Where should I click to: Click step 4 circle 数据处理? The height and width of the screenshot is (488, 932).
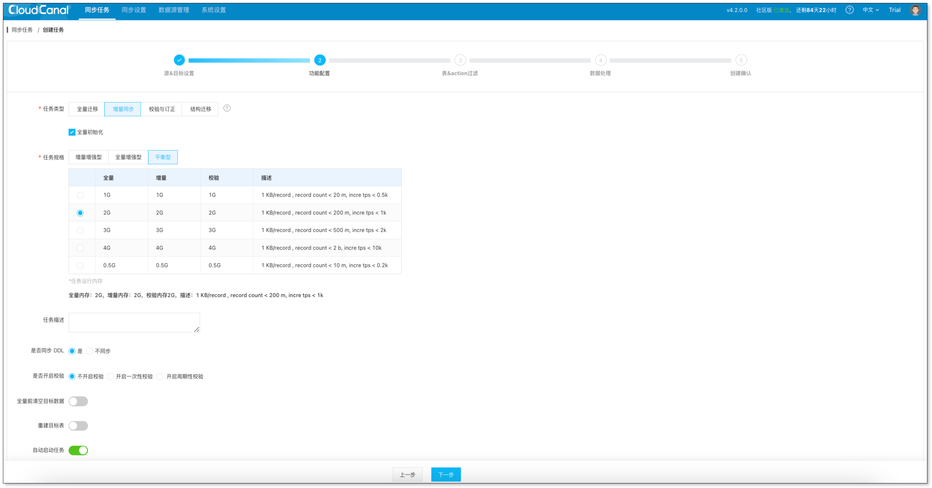(x=600, y=60)
